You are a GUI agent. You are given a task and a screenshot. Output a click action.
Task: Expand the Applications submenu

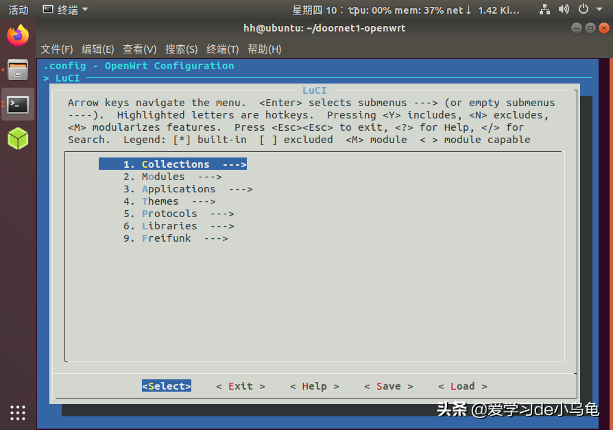[178, 188]
